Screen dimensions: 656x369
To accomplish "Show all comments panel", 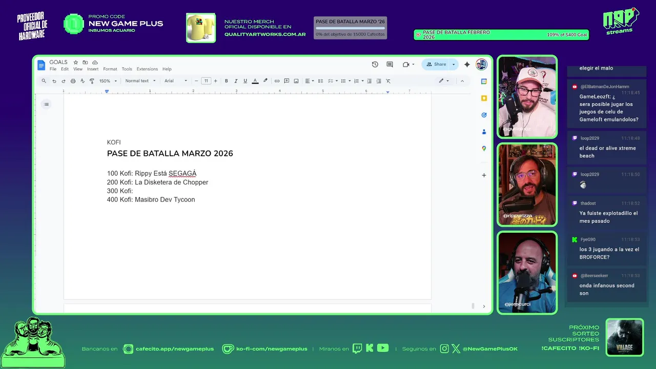I will (x=389, y=65).
